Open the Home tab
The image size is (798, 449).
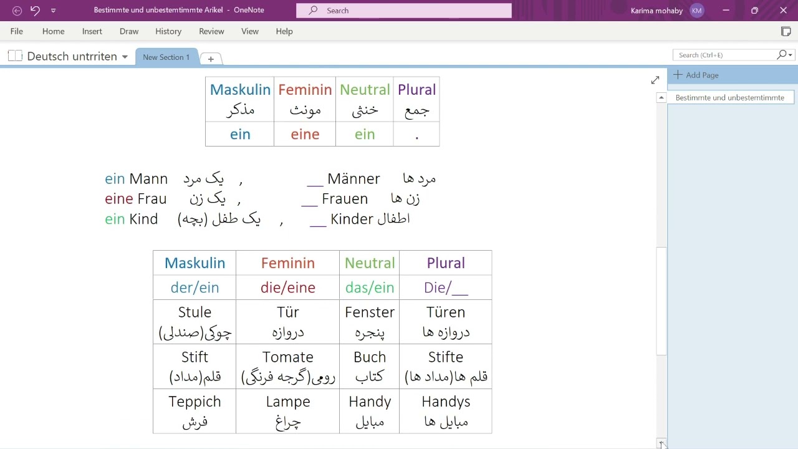(x=54, y=31)
